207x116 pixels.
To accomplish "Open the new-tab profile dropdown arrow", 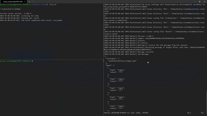I will click(x=33, y=2).
